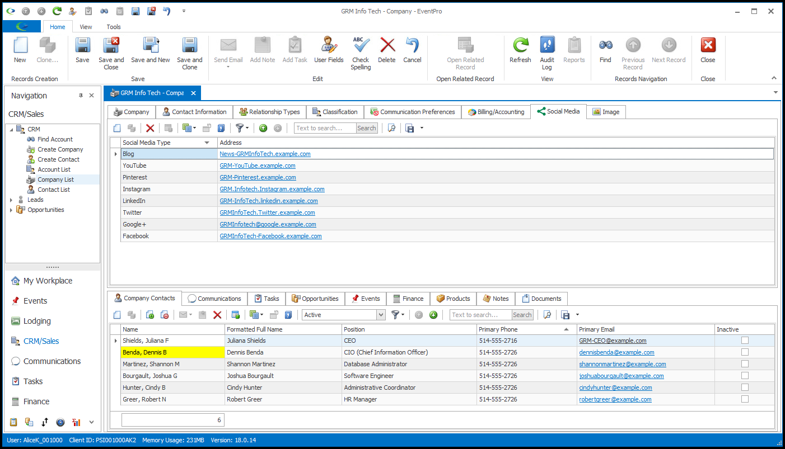The height and width of the screenshot is (449, 785).
Task: Click the green refresh icon in the quick access toolbar
Action: click(57, 11)
